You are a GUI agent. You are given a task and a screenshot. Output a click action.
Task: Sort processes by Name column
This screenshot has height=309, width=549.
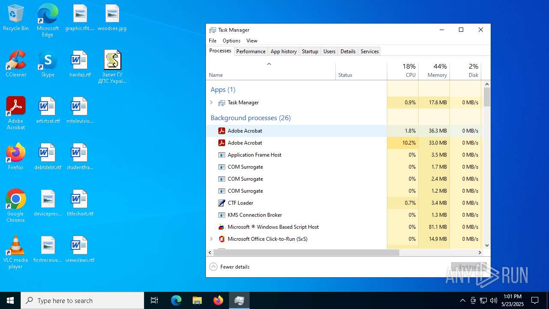coord(271,71)
